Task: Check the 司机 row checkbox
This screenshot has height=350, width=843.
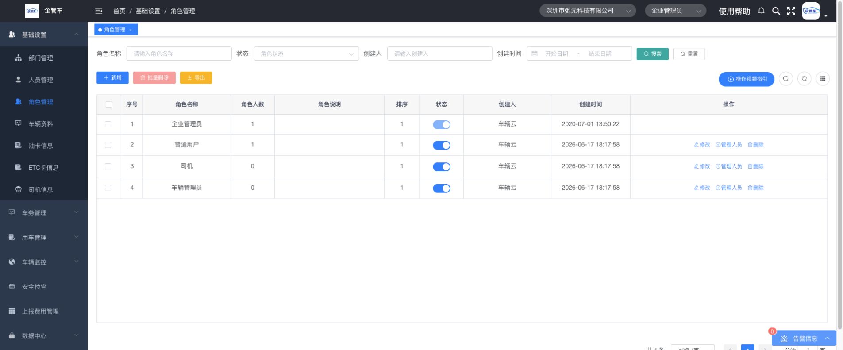Action: point(108,166)
